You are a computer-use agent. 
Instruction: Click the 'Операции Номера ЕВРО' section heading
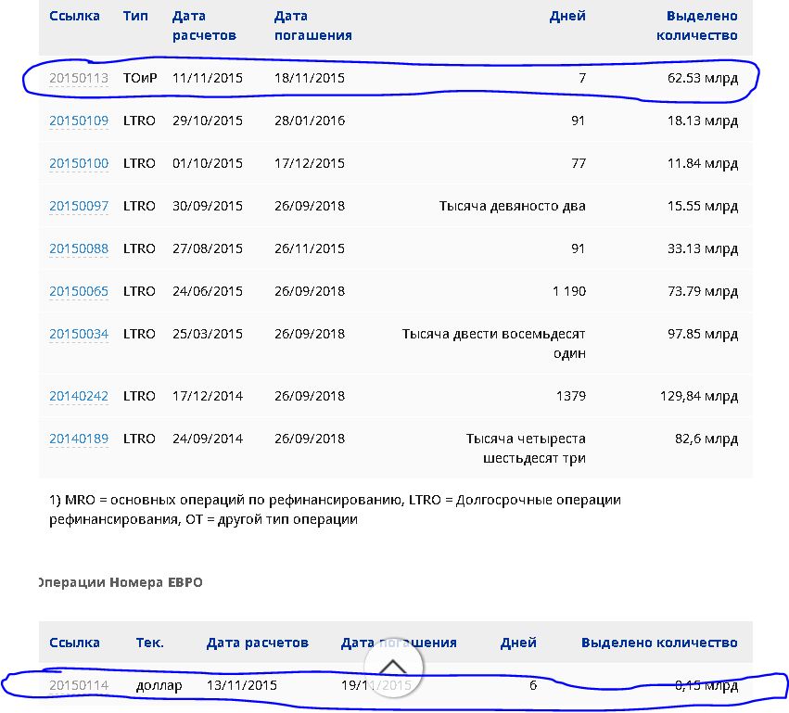(121, 582)
